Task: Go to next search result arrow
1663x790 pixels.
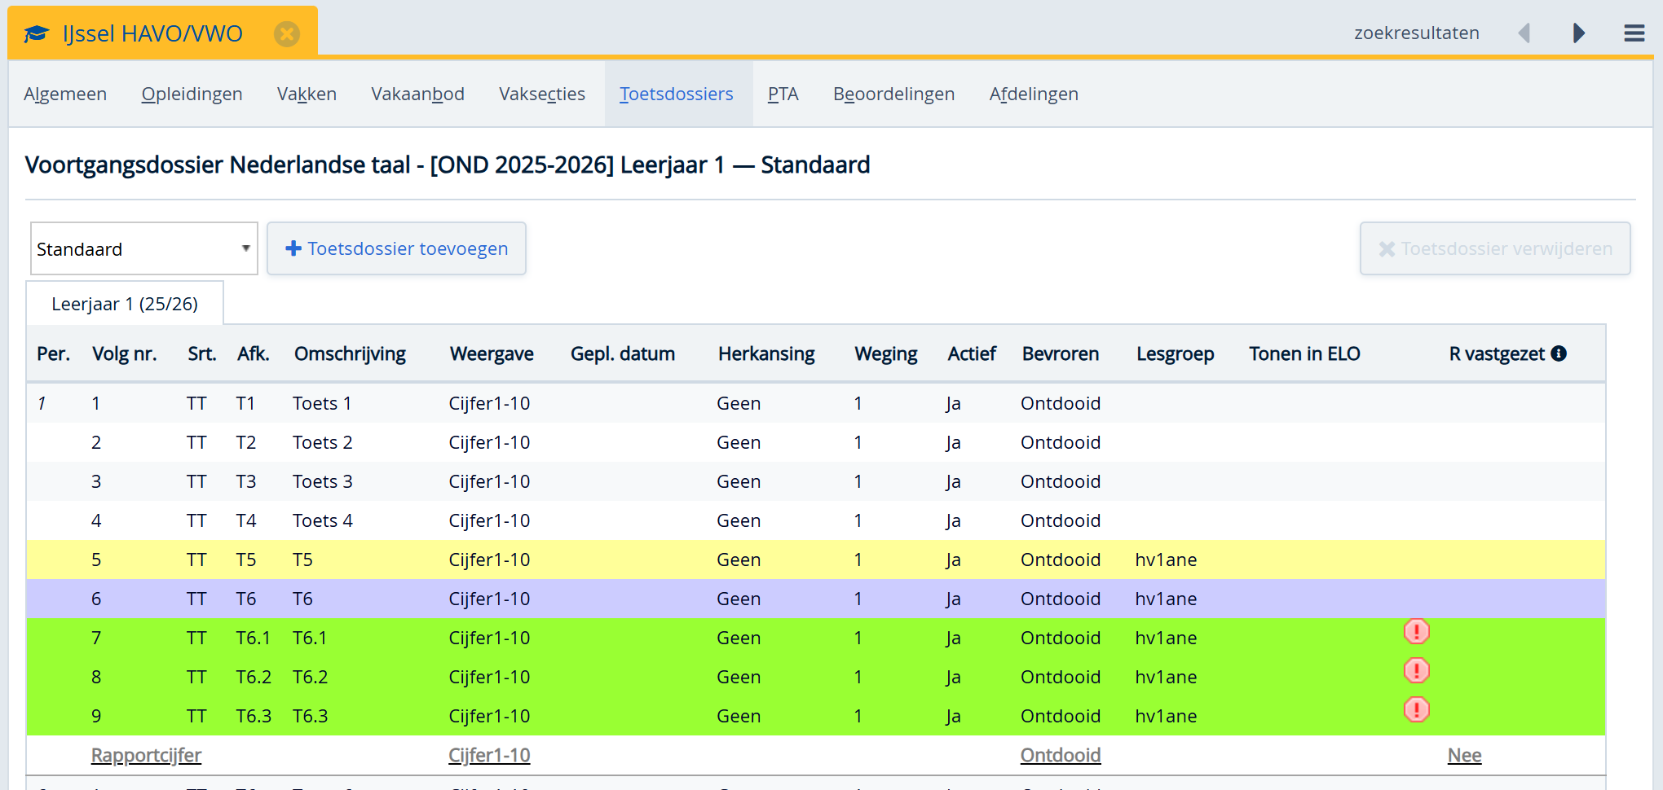Action: point(1578,33)
